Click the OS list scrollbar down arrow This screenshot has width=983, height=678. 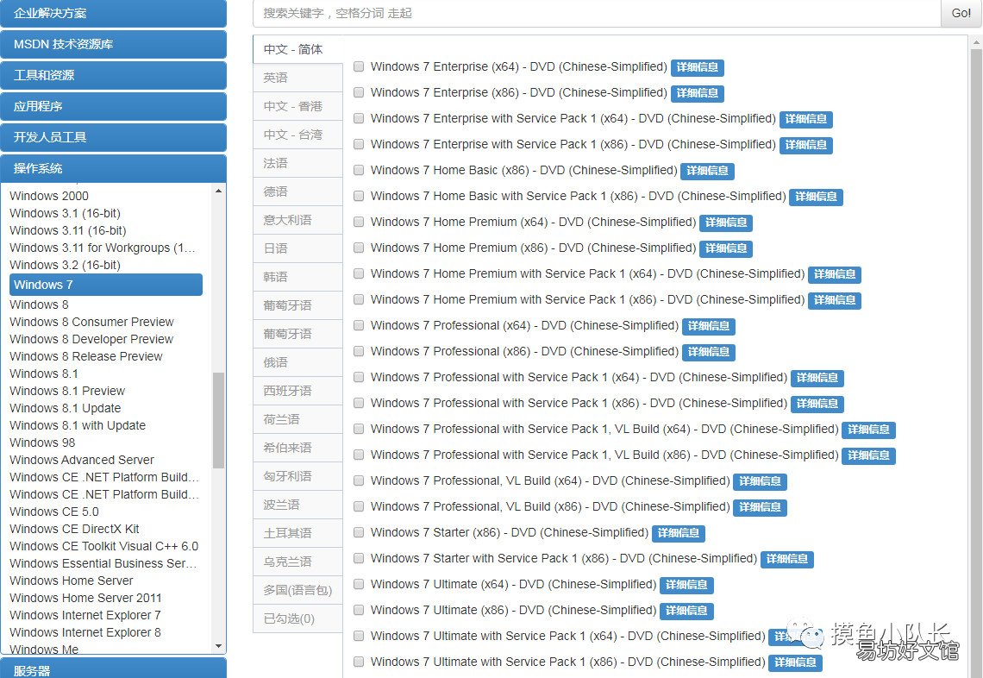(218, 646)
